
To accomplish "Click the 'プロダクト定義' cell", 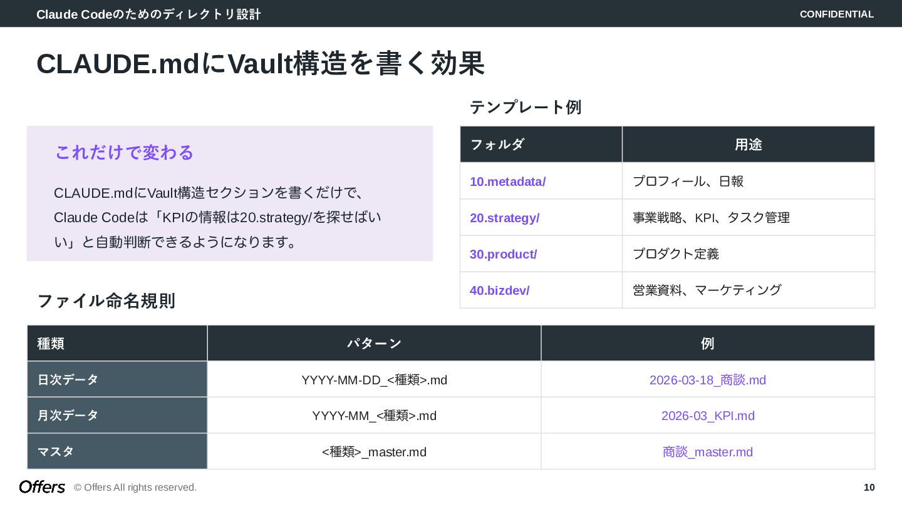I will pyautogui.click(x=749, y=253).
